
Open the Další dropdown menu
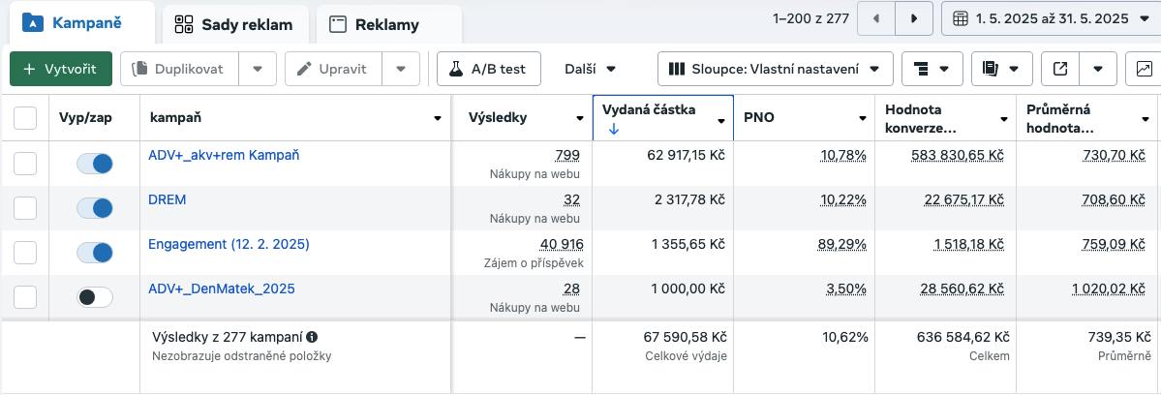(591, 69)
